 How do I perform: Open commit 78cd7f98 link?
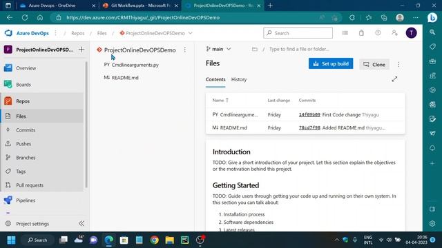pyautogui.click(x=309, y=127)
